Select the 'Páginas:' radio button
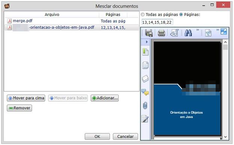The height and width of the screenshot is (145, 234). click(x=181, y=15)
